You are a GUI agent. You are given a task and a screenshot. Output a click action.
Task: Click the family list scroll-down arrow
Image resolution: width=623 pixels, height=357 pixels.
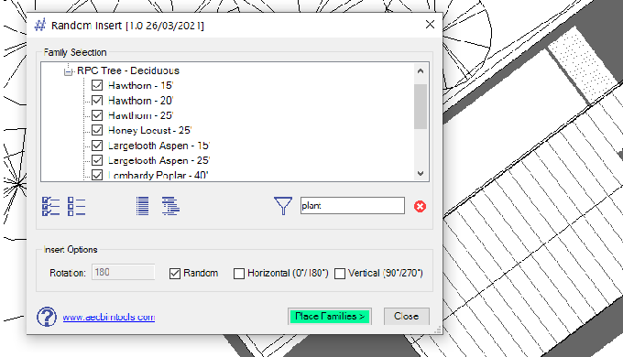421,173
